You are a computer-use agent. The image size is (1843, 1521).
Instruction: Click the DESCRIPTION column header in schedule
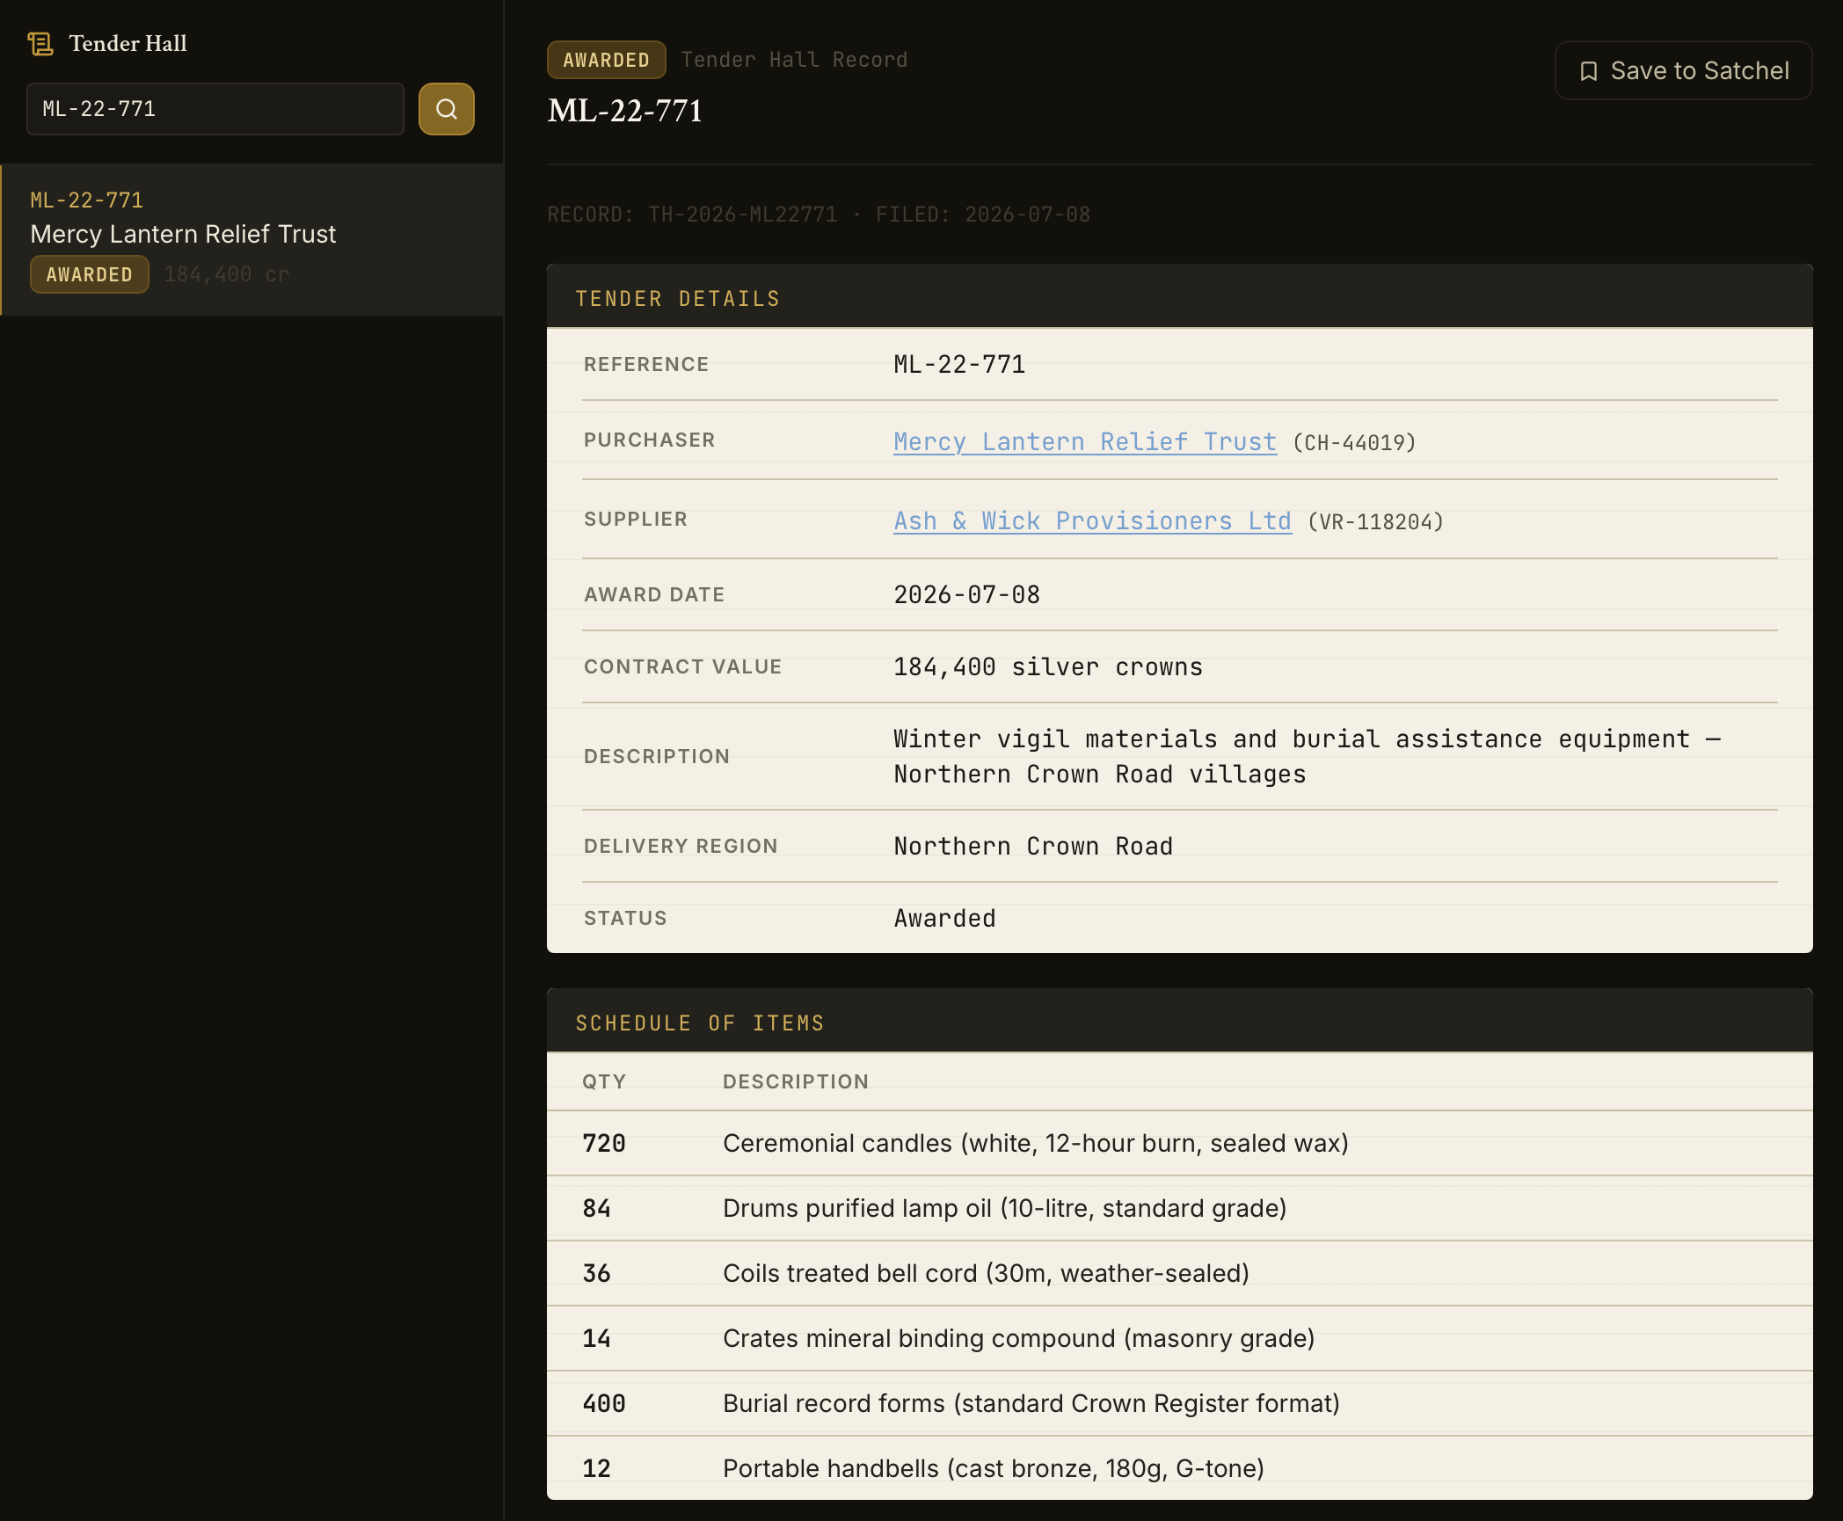(796, 1081)
